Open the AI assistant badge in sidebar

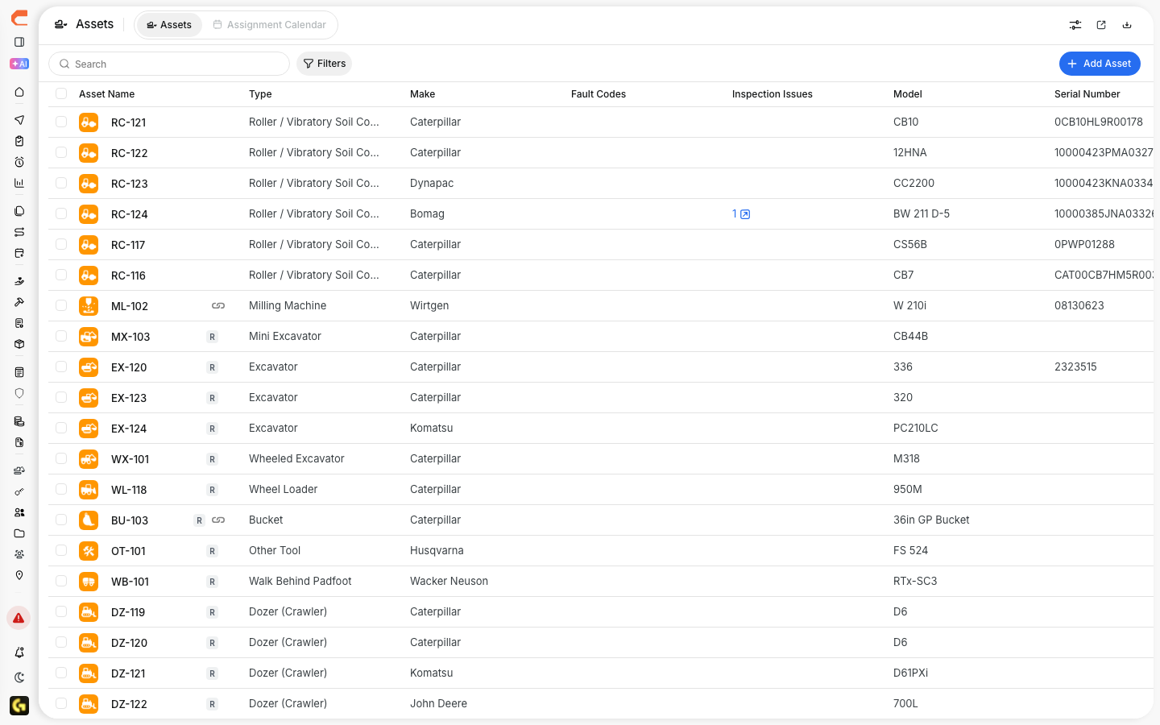pyautogui.click(x=19, y=64)
